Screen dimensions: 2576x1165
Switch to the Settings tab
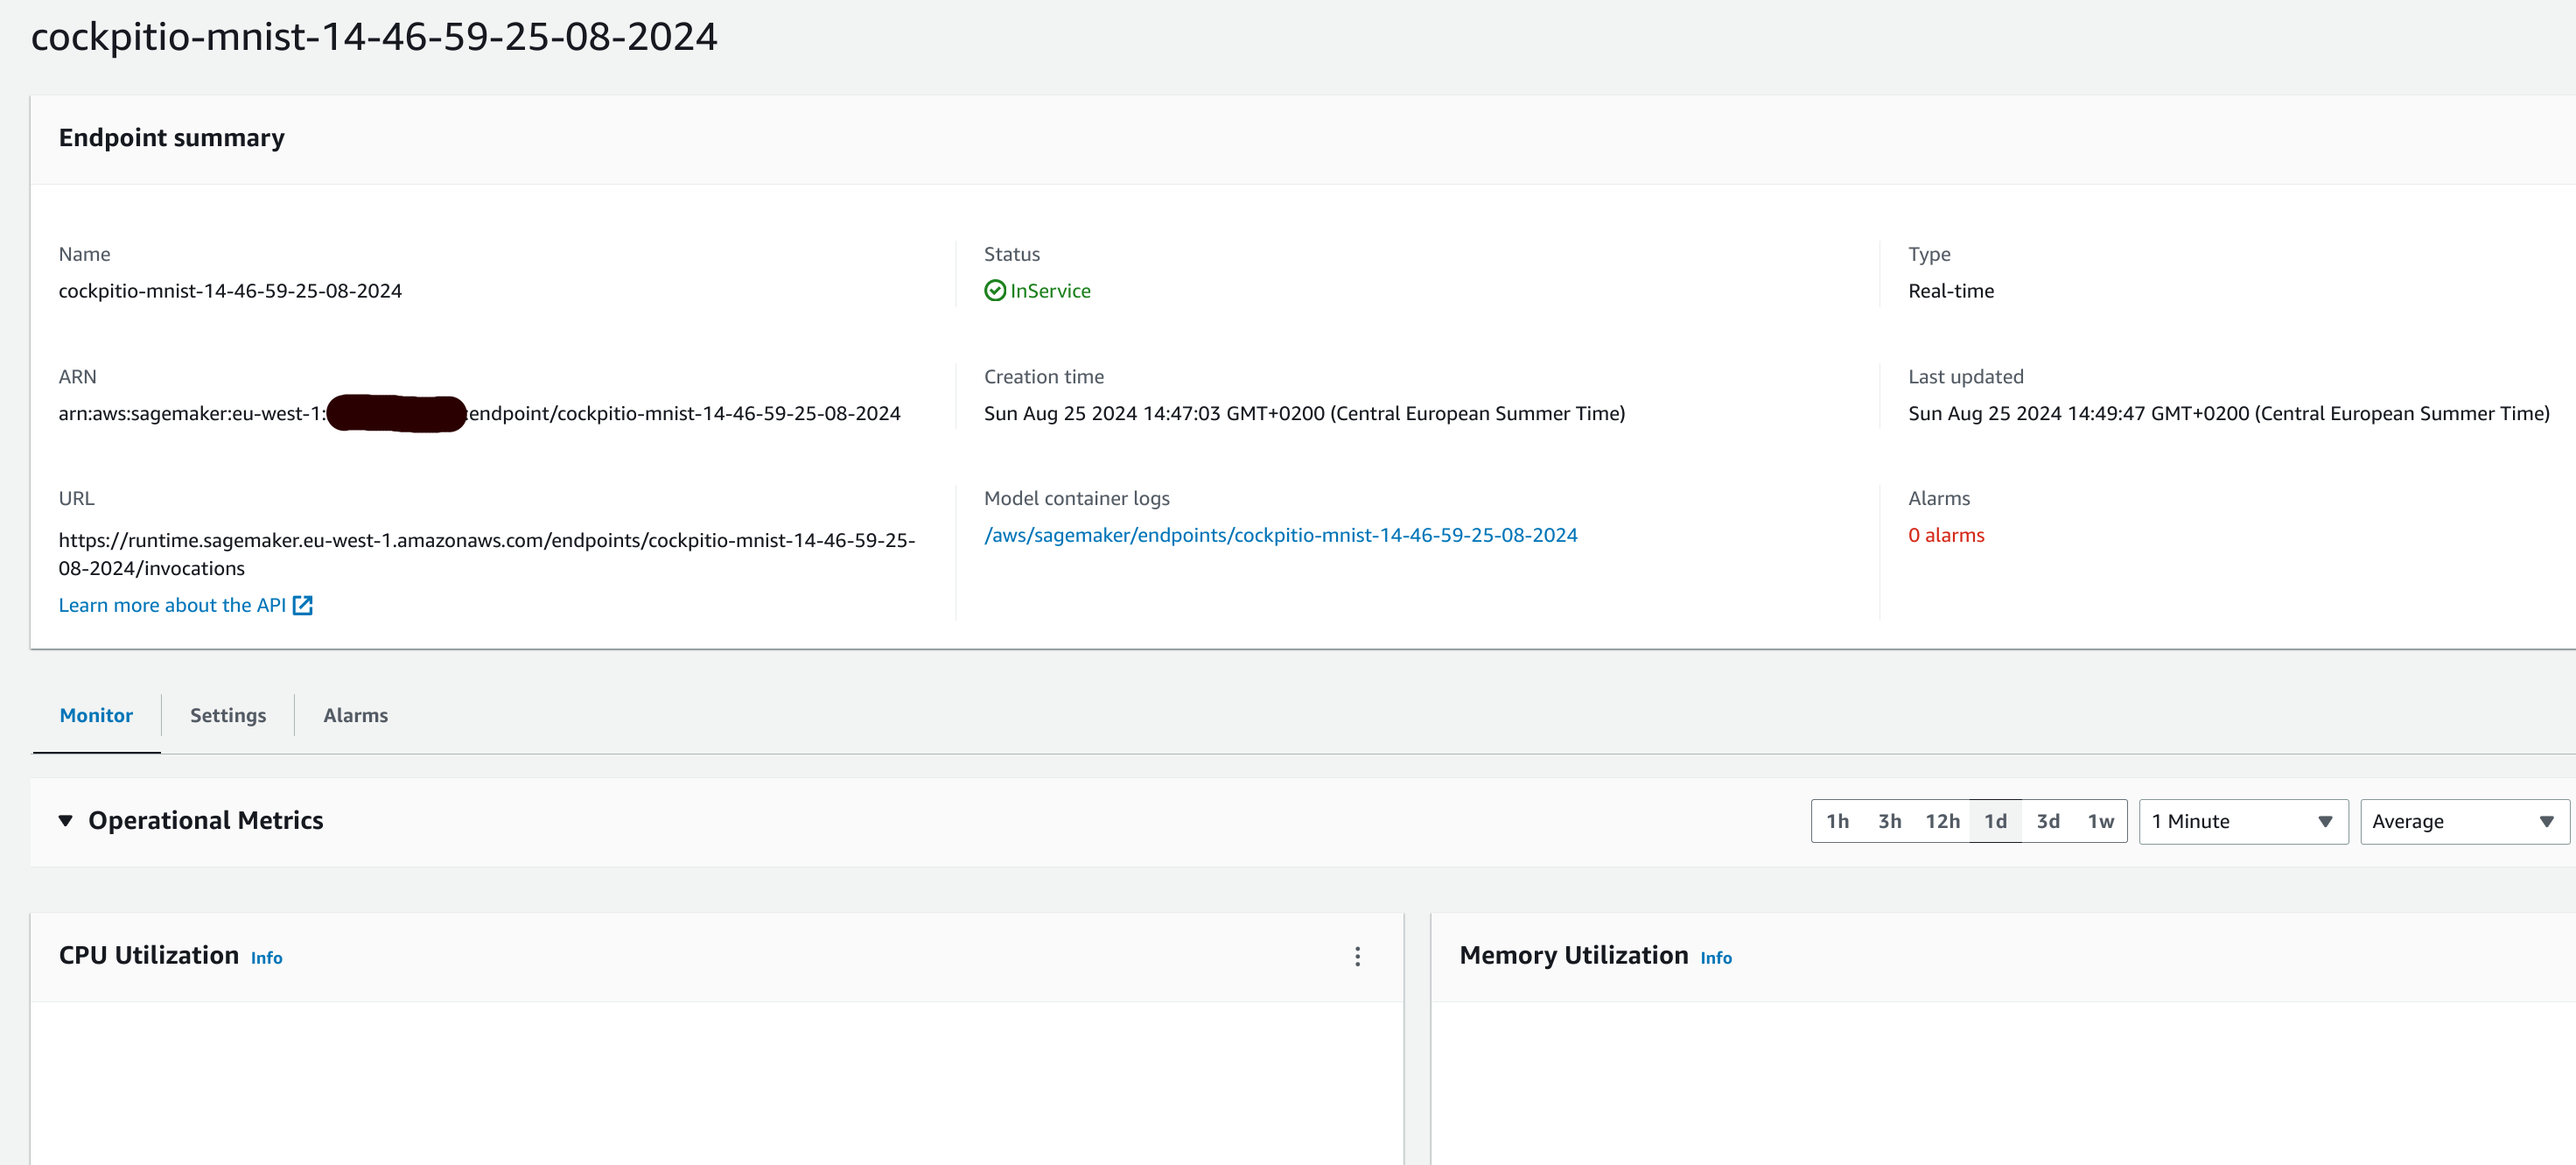click(x=227, y=715)
